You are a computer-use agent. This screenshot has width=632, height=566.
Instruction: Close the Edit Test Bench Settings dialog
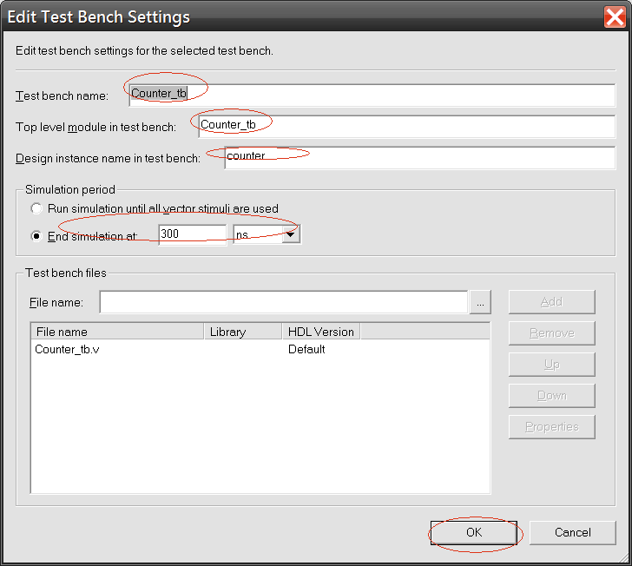[x=616, y=16]
